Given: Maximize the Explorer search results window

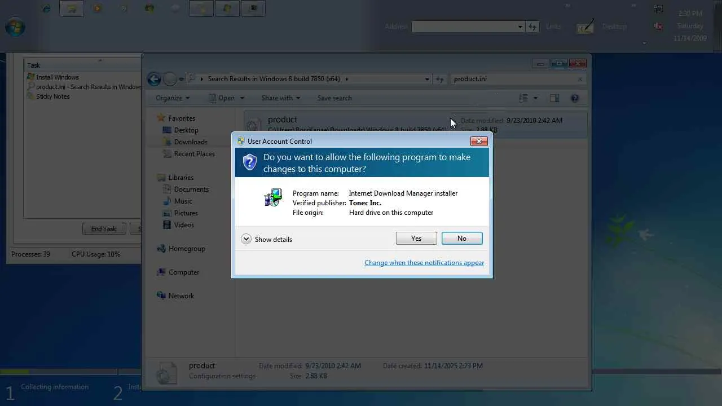Looking at the screenshot, I should click(x=558, y=63).
